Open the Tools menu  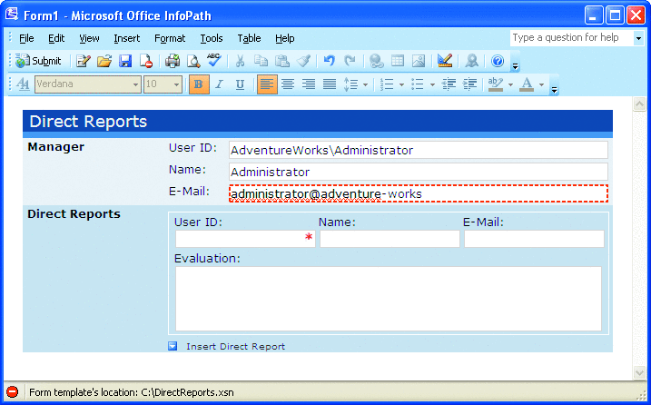212,38
